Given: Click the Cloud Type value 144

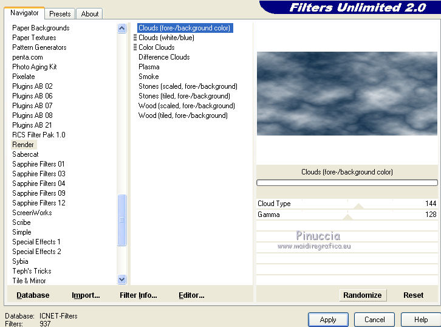Looking at the screenshot, I should tap(431, 204).
